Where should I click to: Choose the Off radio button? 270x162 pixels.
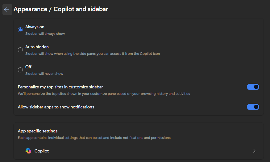click(20, 70)
